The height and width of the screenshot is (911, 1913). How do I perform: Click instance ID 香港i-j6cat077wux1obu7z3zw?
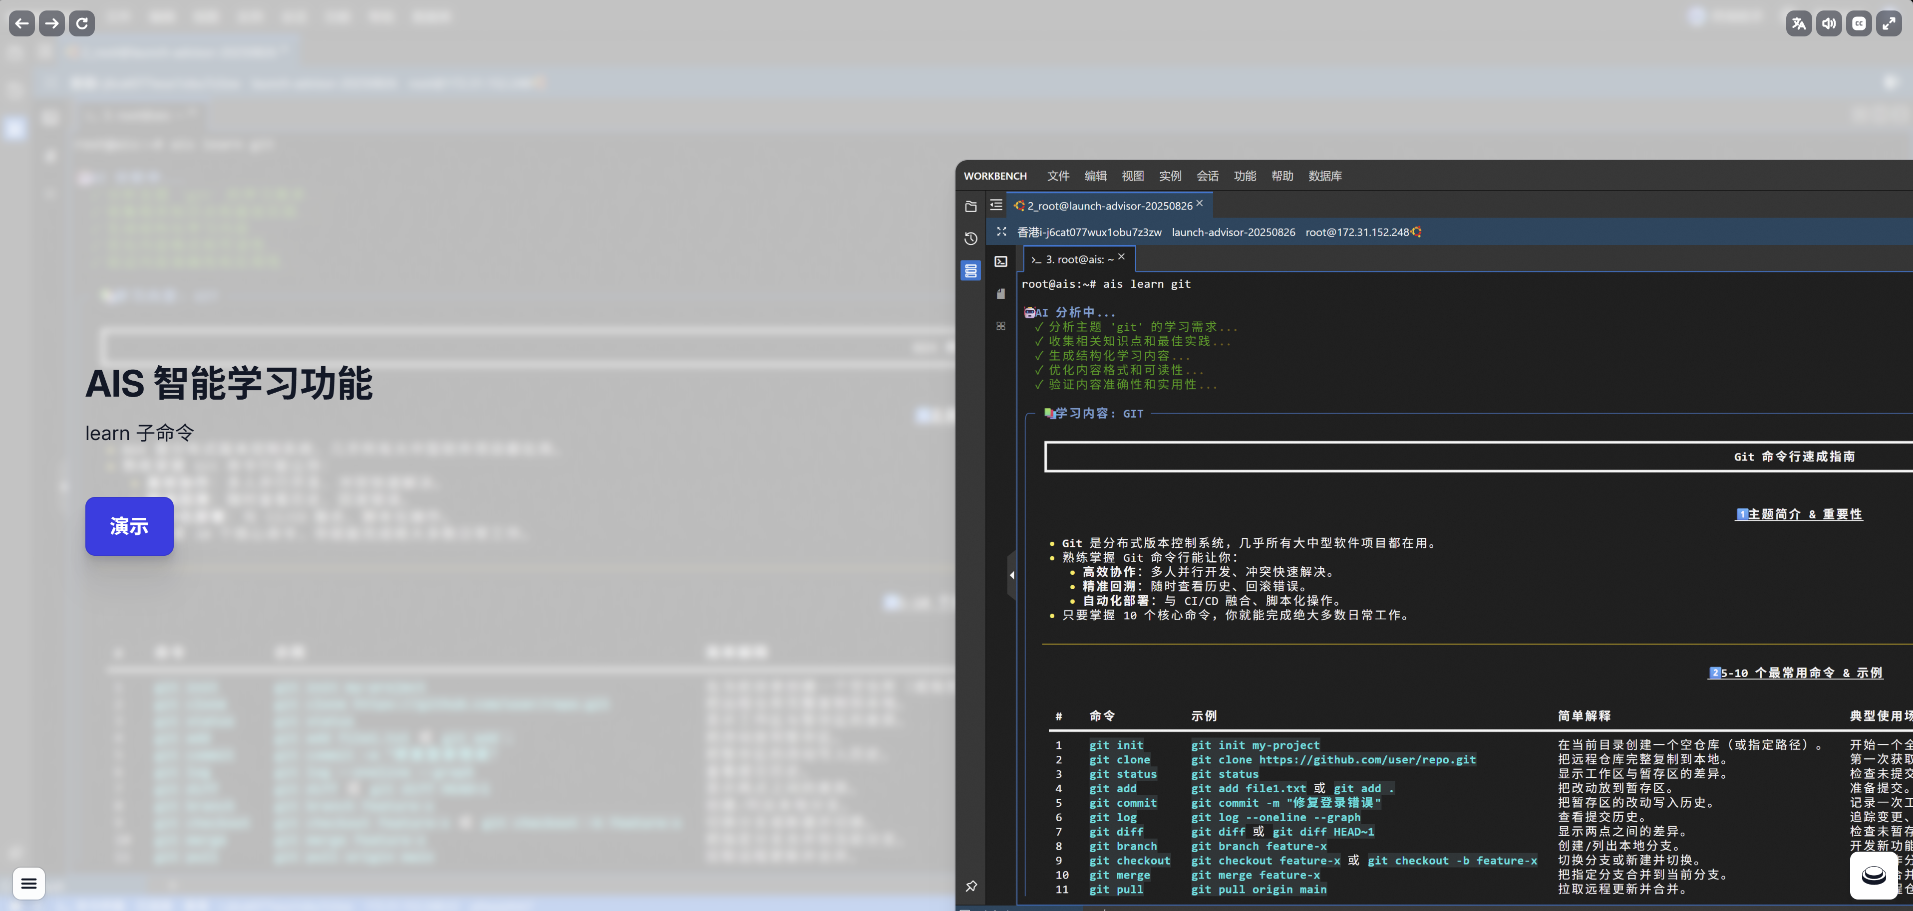(1089, 232)
